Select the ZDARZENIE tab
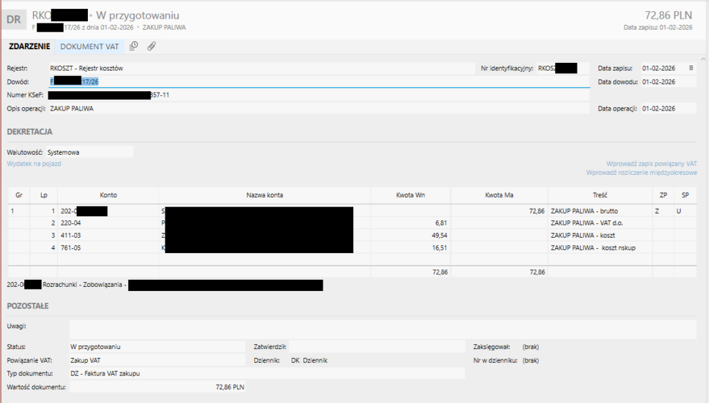The width and height of the screenshot is (709, 403). click(x=29, y=46)
